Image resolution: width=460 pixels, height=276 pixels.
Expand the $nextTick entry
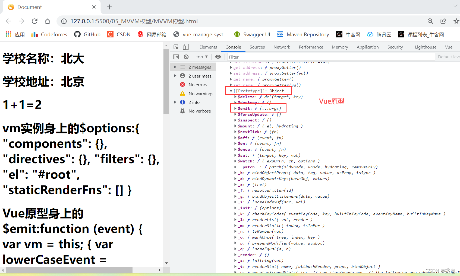point(235,132)
